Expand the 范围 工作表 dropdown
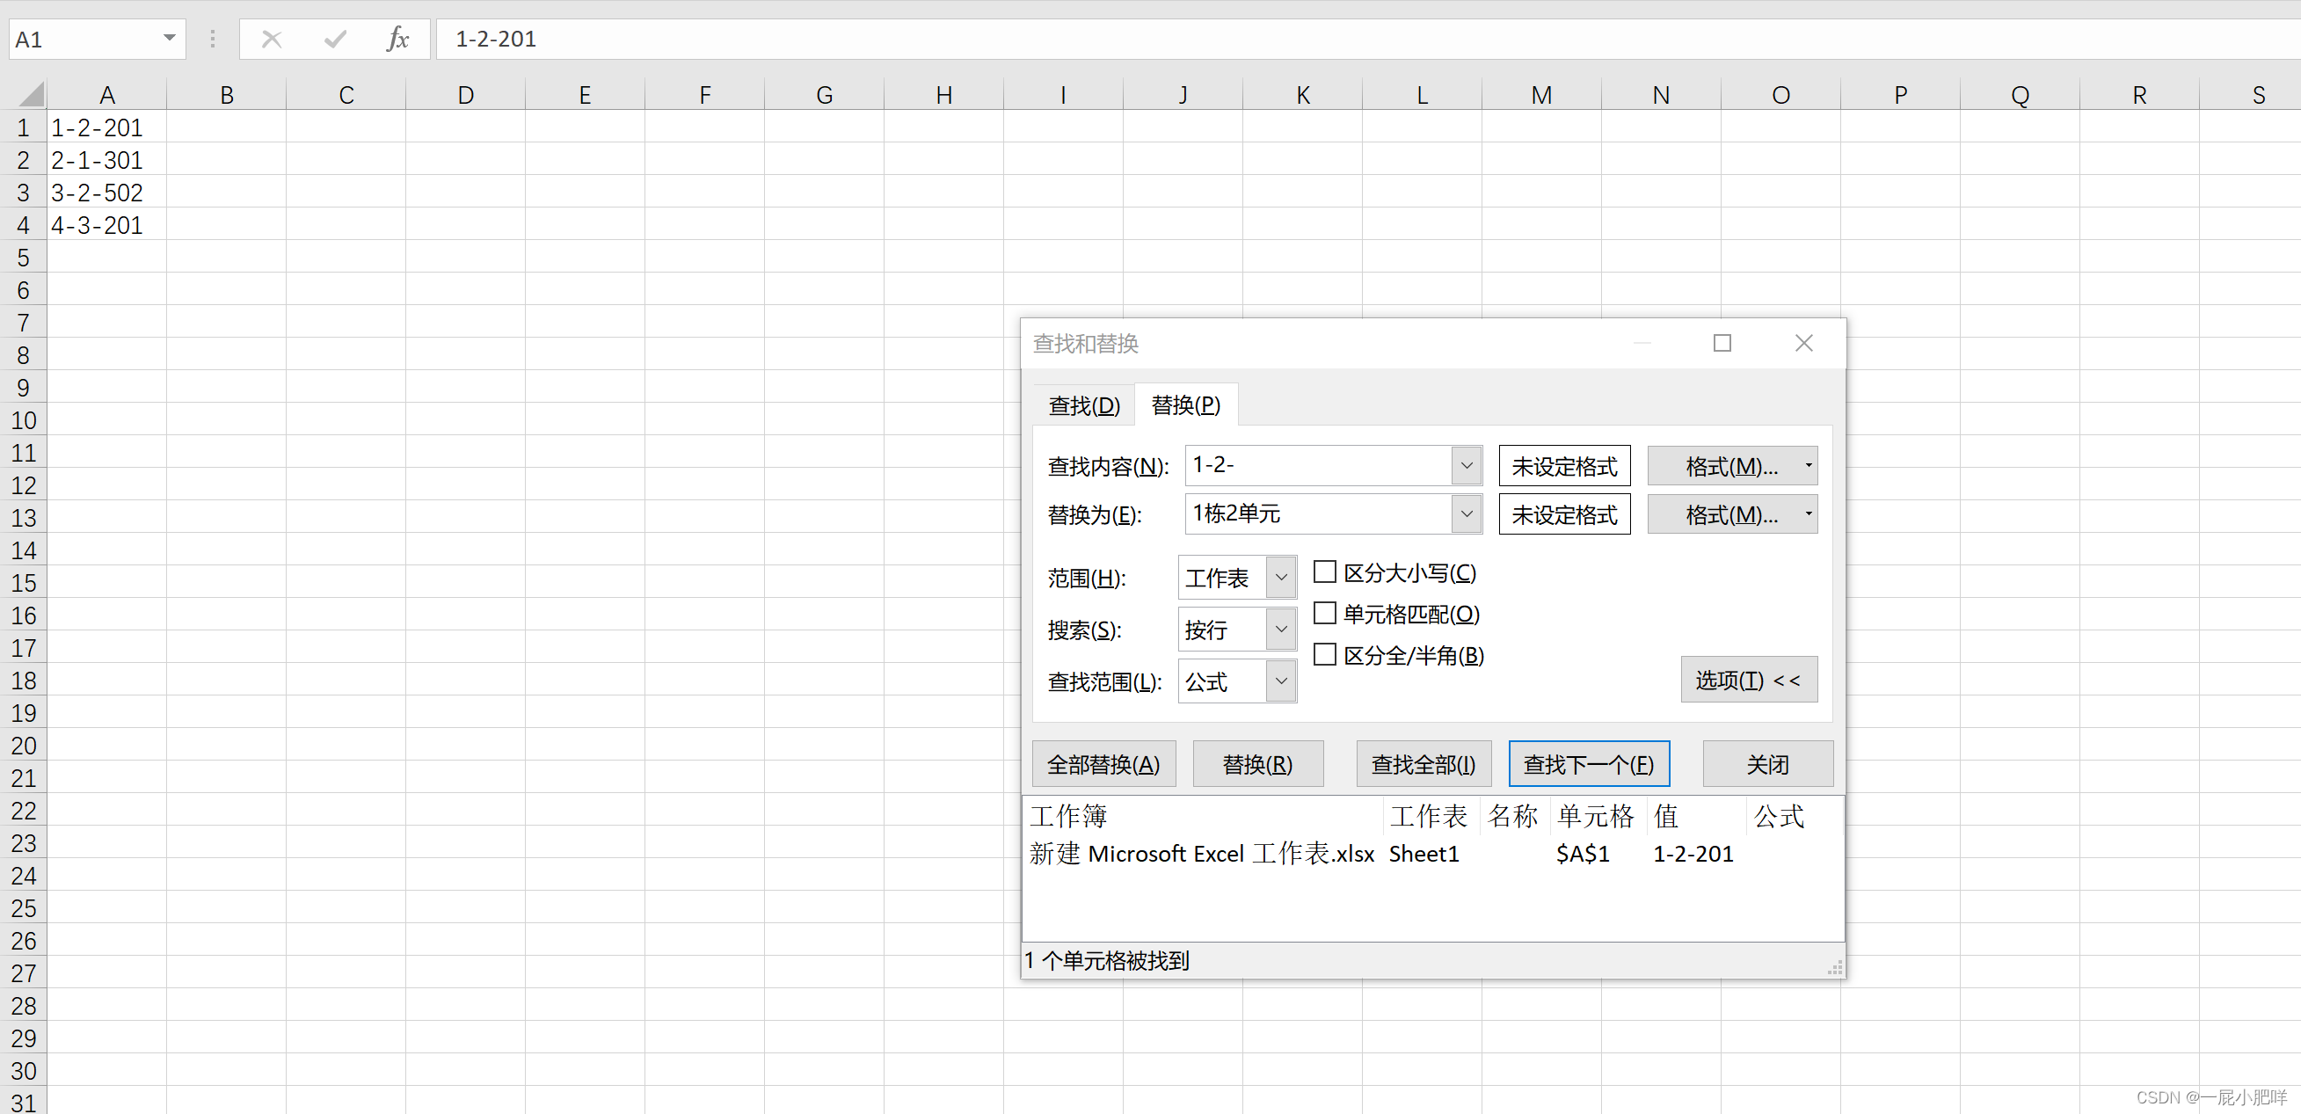This screenshot has width=2301, height=1114. coord(1281,578)
